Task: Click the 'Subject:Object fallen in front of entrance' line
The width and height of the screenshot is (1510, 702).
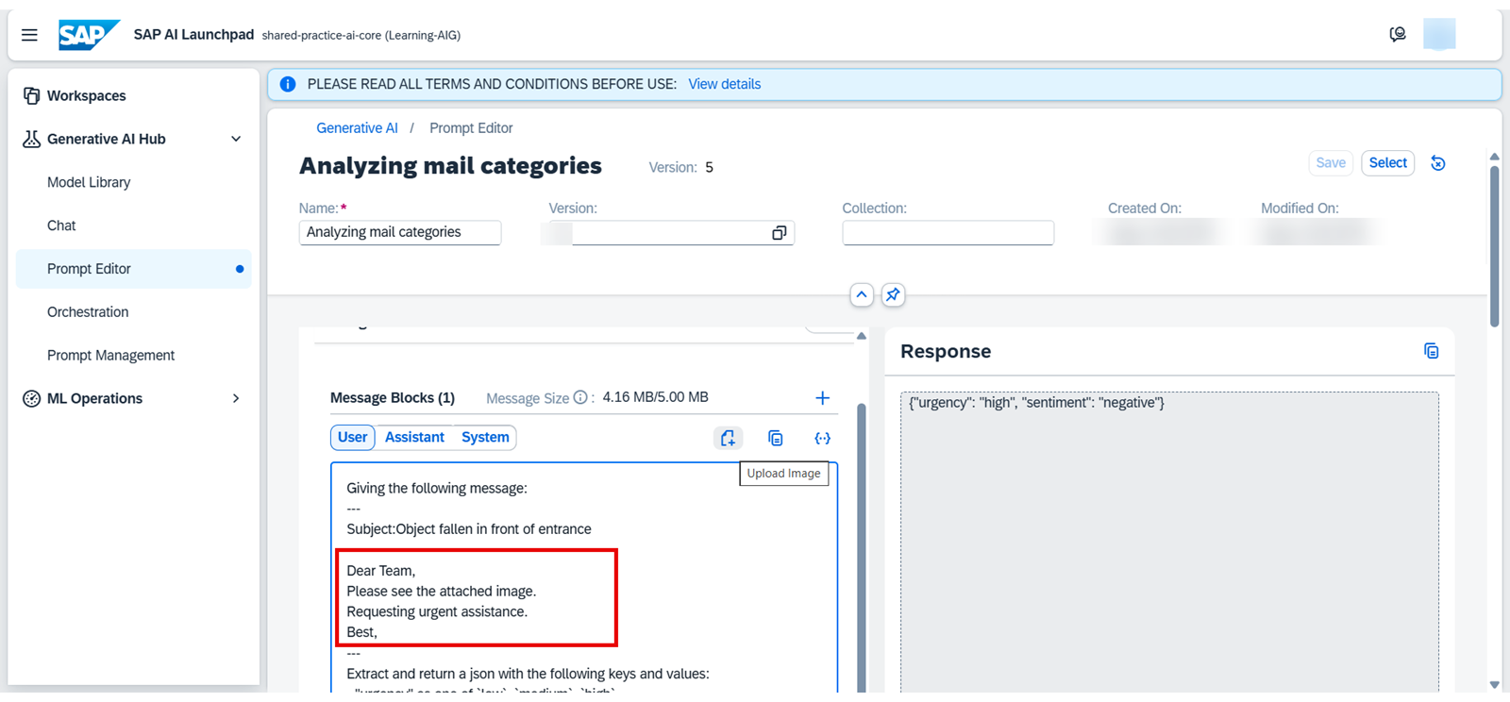Action: [x=469, y=529]
